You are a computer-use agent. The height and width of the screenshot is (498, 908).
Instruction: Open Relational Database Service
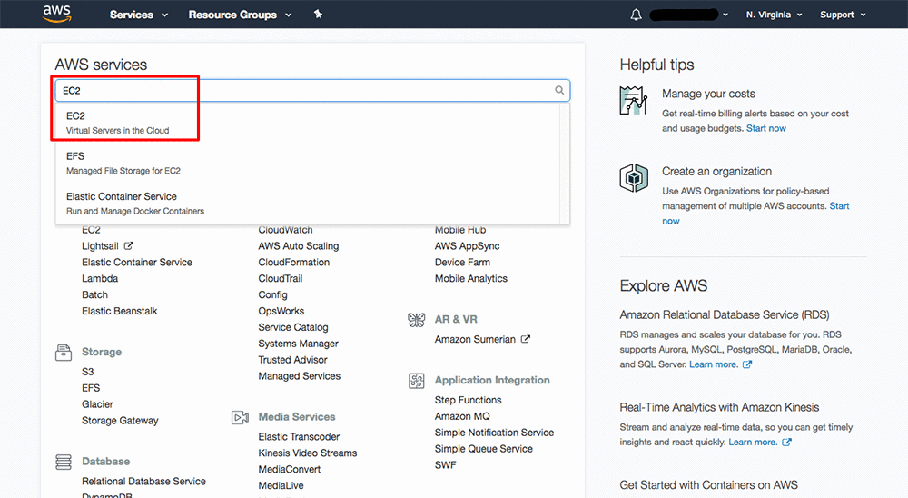click(x=143, y=481)
